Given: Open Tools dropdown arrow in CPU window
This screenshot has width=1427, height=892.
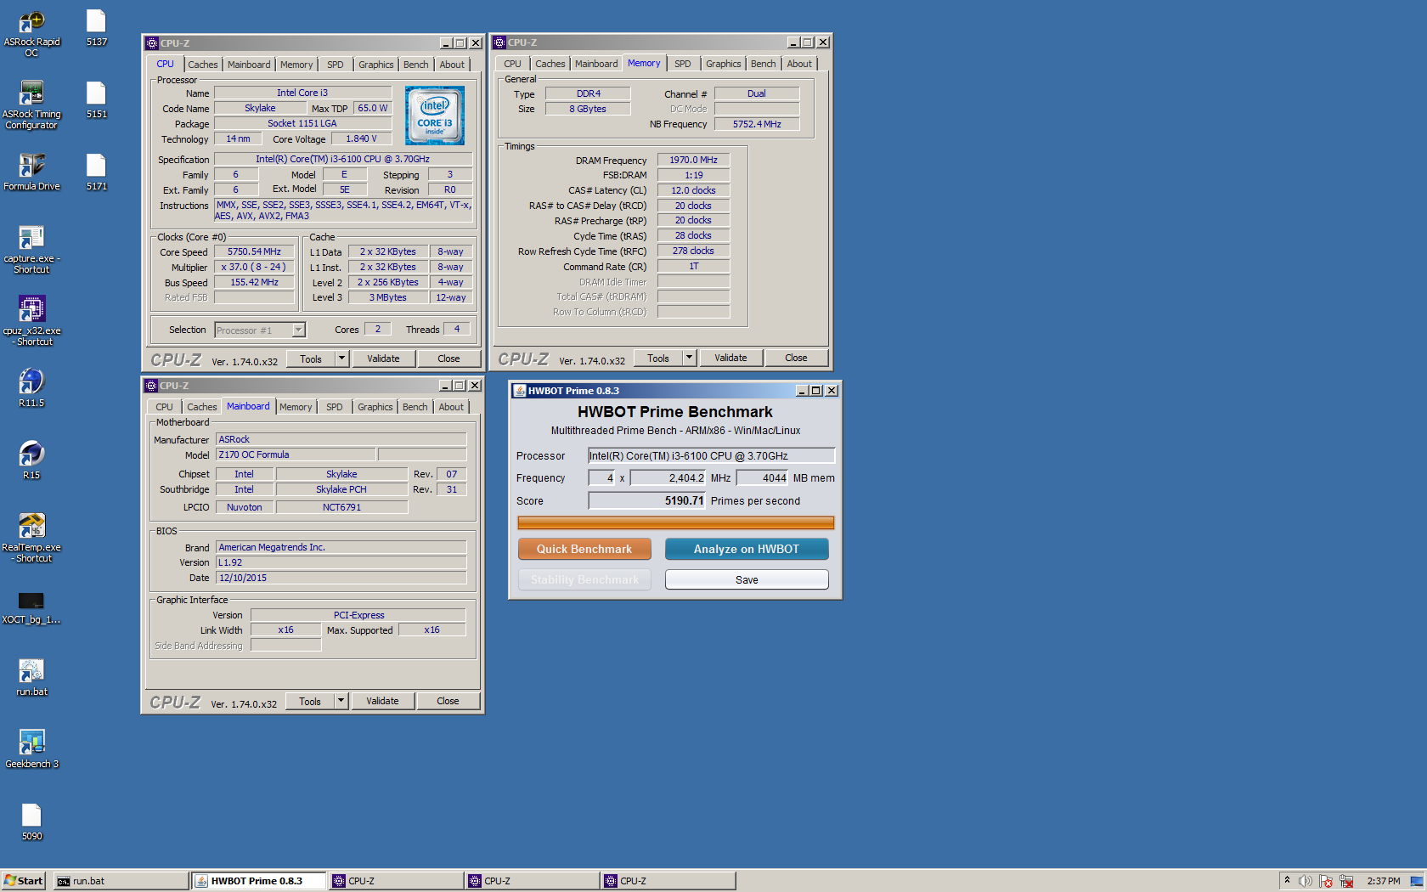Looking at the screenshot, I should (341, 358).
